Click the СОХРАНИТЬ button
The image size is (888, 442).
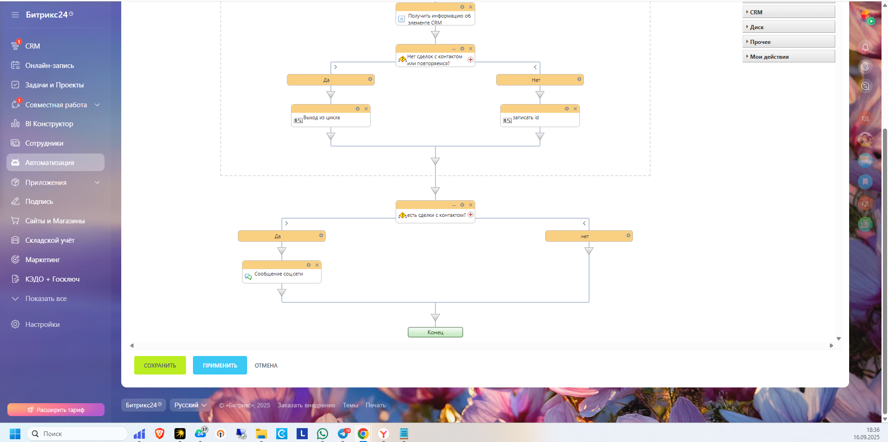(160, 365)
